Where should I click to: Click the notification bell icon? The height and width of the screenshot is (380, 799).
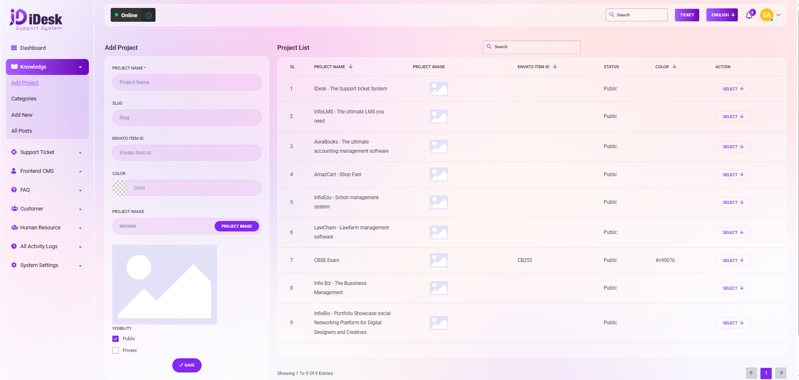749,15
